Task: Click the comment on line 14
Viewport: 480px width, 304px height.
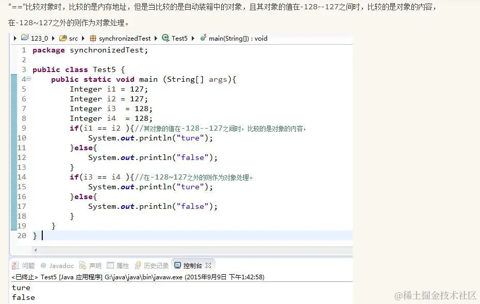Action: click(194, 177)
